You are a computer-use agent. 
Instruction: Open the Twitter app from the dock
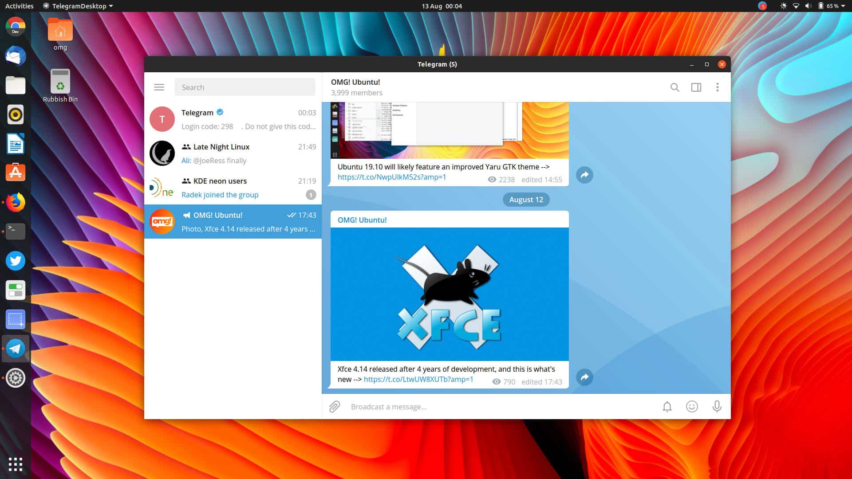tap(16, 261)
